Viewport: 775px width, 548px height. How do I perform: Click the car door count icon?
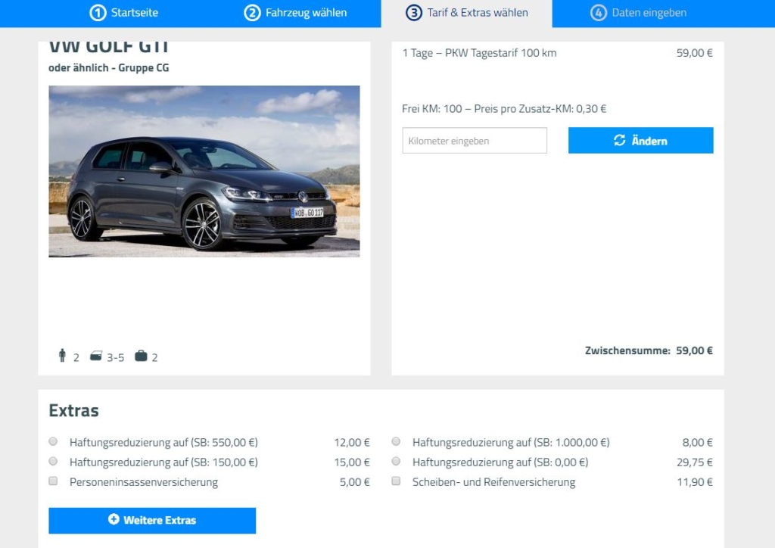[x=96, y=356]
